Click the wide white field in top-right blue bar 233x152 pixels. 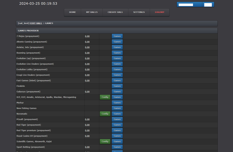(186, 5)
